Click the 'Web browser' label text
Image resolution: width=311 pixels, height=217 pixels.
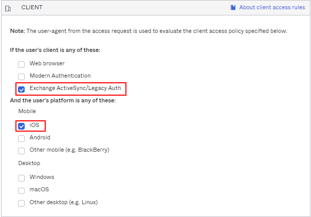[47, 63]
